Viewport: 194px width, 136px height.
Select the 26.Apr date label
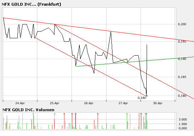[x=89, y=103]
